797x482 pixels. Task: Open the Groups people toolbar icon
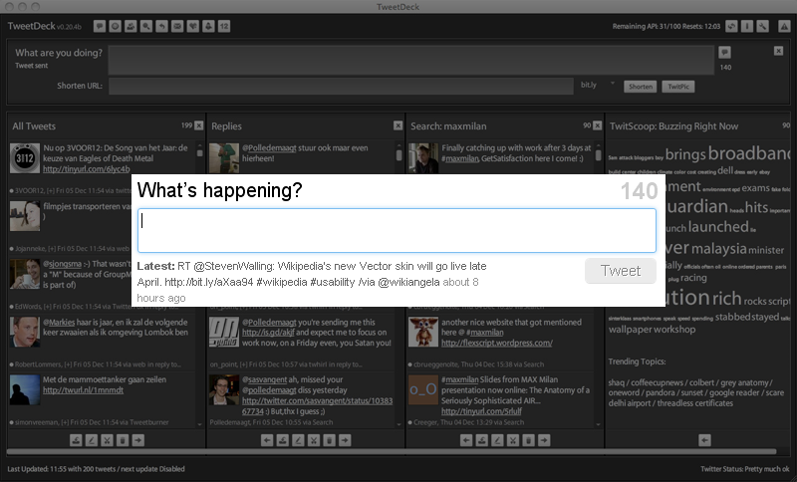coord(131,26)
